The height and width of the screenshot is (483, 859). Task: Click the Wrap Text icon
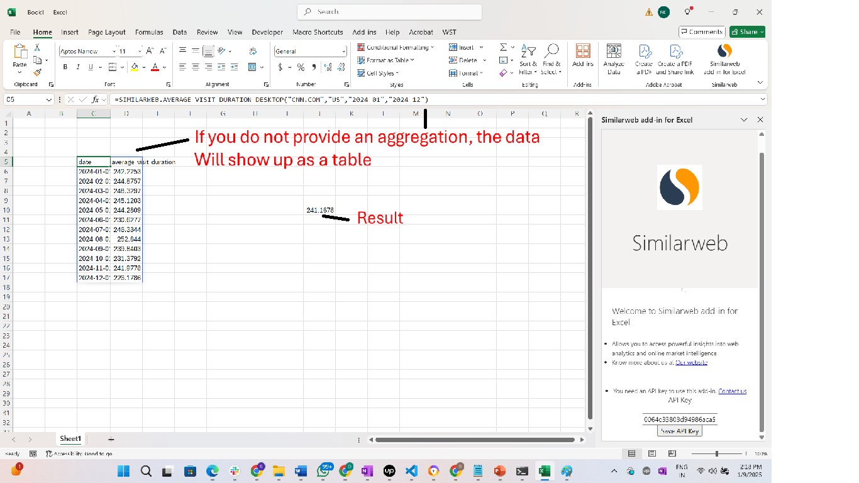coord(253,51)
